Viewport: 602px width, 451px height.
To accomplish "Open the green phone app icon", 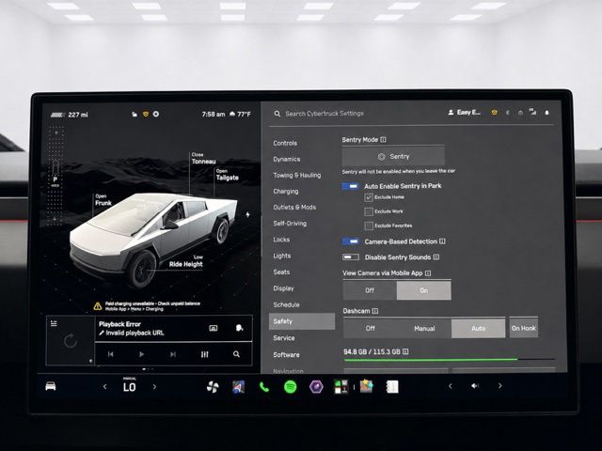I will click(264, 387).
